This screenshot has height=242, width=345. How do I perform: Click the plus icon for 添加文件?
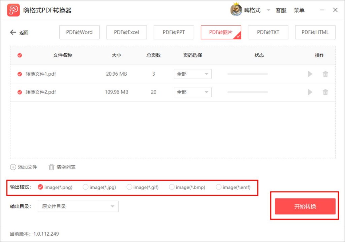(x=13, y=167)
